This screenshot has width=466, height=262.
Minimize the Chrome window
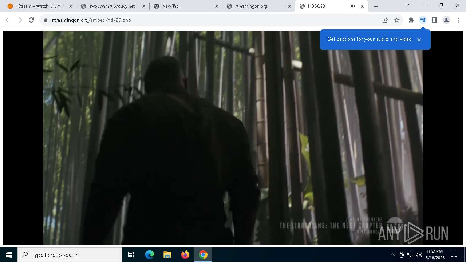coord(424,5)
